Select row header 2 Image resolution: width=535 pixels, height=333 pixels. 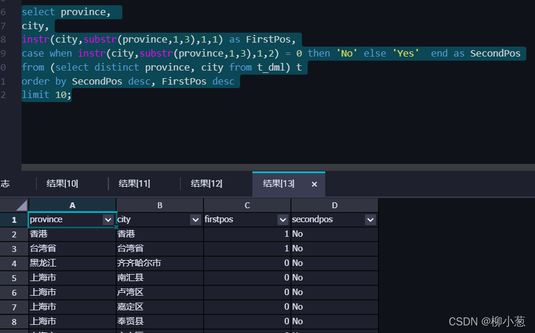coord(14,234)
